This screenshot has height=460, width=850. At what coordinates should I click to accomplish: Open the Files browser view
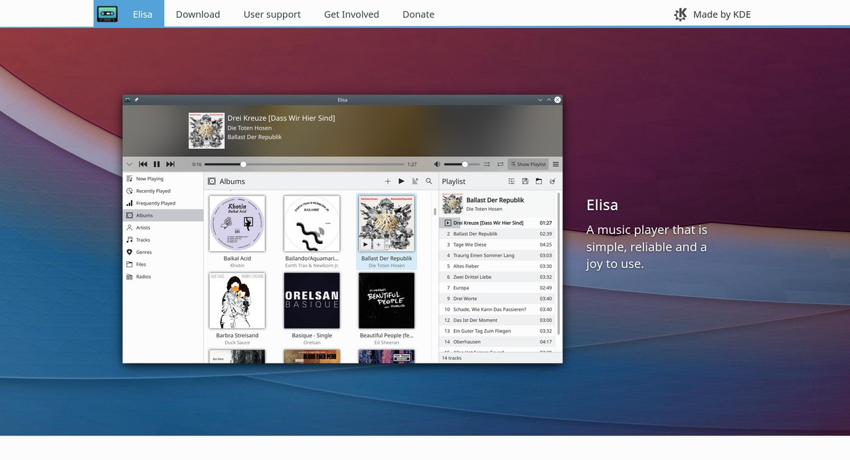click(163, 265)
